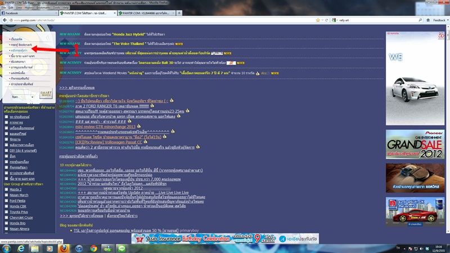Tick the Toyota Prius checkbox
This screenshot has width=450, height=253.
(6, 212)
